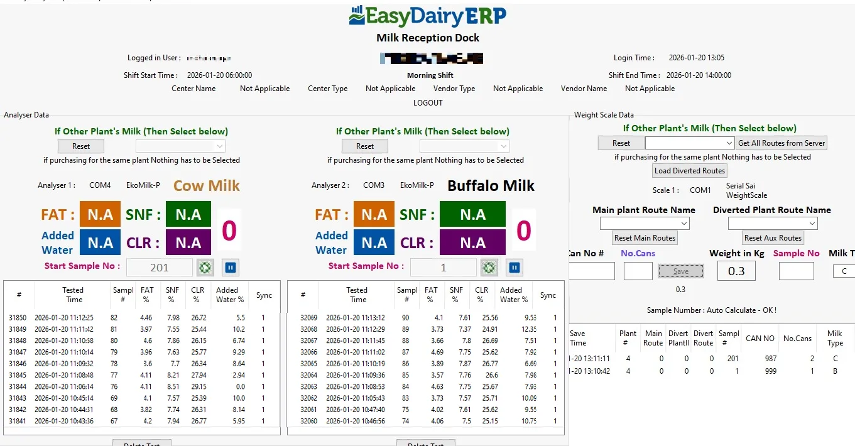
Task: Pause Analyser 1 cow milk sampling
Action: (231, 268)
